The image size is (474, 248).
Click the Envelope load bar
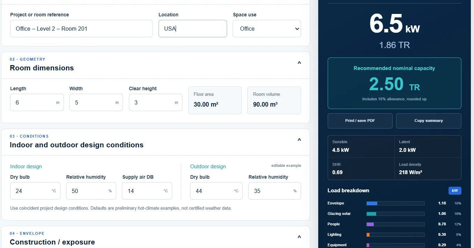pos(395,203)
